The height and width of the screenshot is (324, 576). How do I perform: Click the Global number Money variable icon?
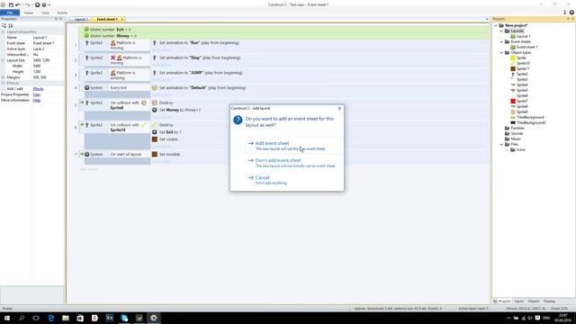click(x=86, y=36)
